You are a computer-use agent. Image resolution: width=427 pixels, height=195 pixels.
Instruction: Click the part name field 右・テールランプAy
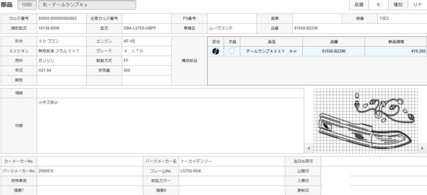point(87,5)
